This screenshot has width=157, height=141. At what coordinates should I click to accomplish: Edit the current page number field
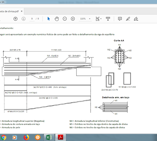click(x=32, y=19)
